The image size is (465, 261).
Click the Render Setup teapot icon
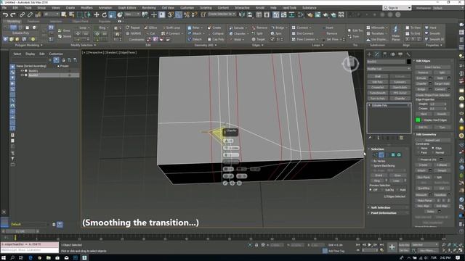[x=310, y=14]
